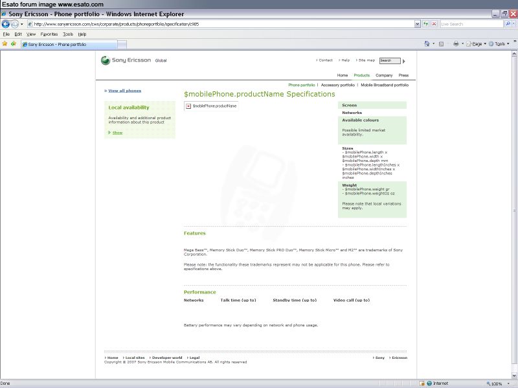Click the View all phones link
Screen dimensions: 518x388
click(124, 91)
